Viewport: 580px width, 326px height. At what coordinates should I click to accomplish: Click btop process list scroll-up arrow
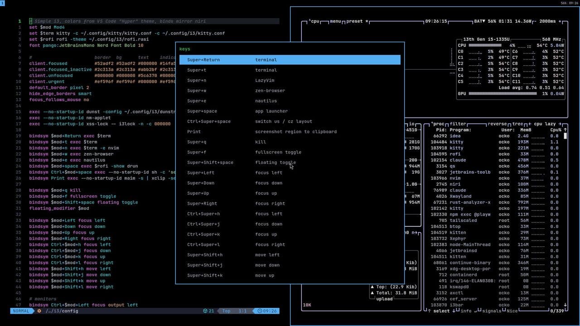565,130
